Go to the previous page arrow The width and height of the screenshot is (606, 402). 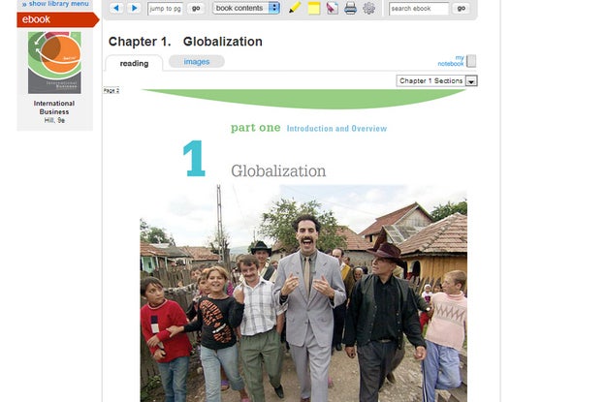tap(116, 8)
